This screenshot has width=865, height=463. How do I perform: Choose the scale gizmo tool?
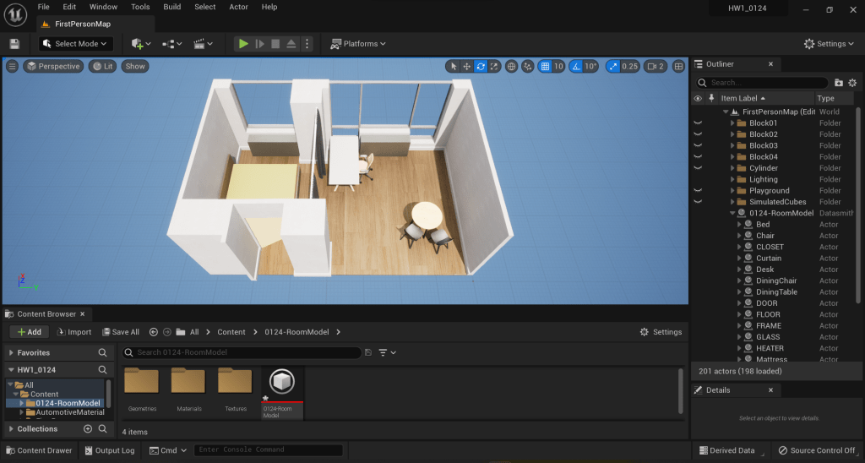tap(494, 66)
